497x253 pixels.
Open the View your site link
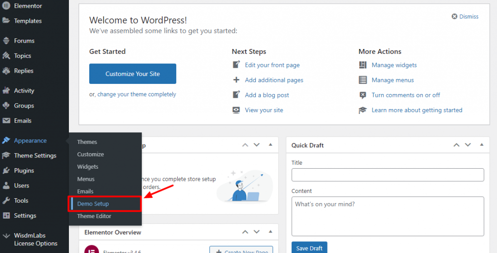pyautogui.click(x=264, y=110)
